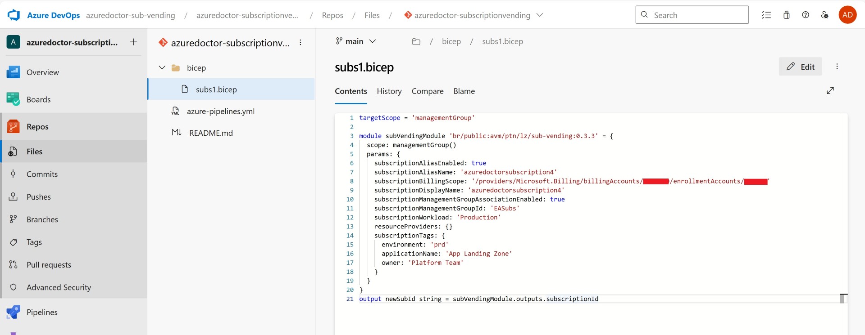Click into the Search field

pos(692,15)
